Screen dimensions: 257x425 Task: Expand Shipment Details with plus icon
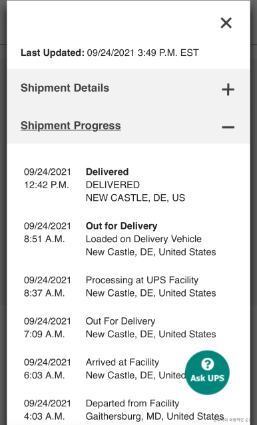click(228, 89)
